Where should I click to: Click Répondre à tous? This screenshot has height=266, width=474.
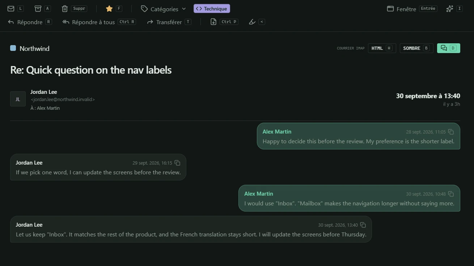pyautogui.click(x=99, y=22)
